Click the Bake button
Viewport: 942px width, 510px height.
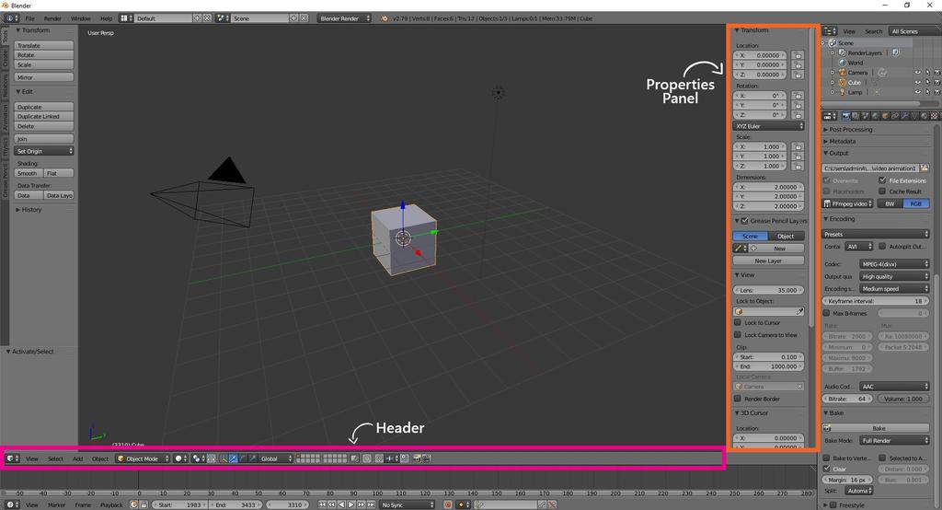click(876, 428)
